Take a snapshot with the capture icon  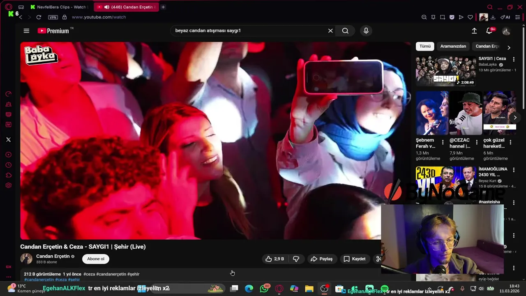(443, 17)
